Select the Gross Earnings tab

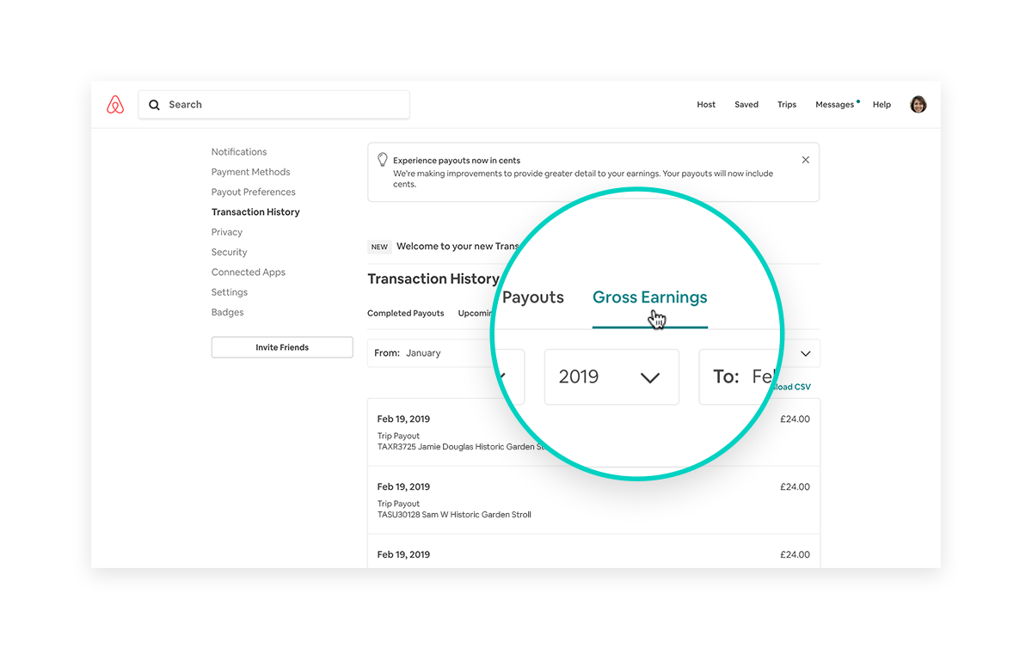click(x=649, y=298)
